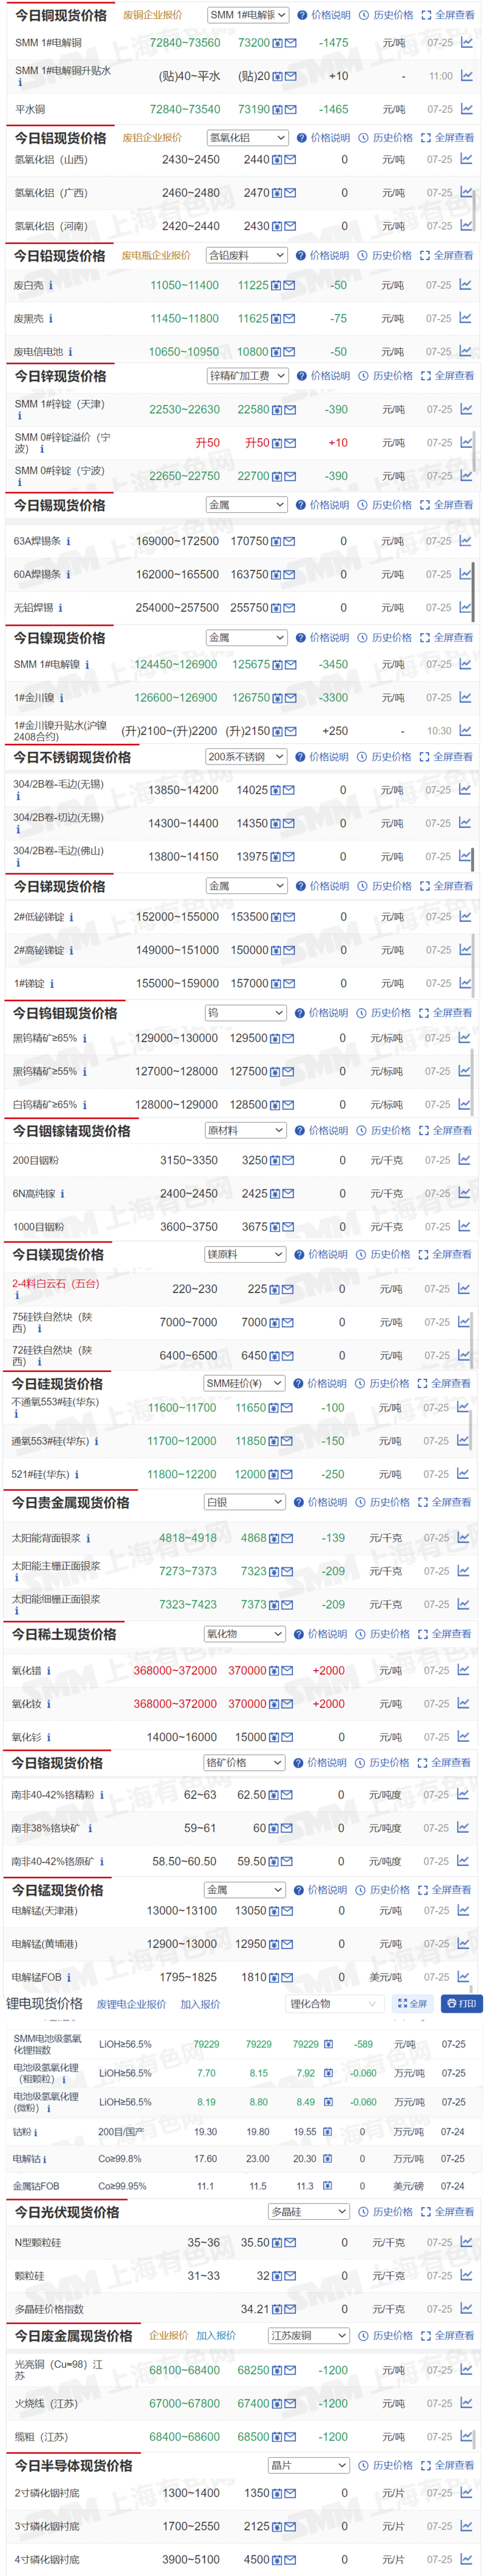Open trend chart icon for 1#金川镍 row

[465, 698]
